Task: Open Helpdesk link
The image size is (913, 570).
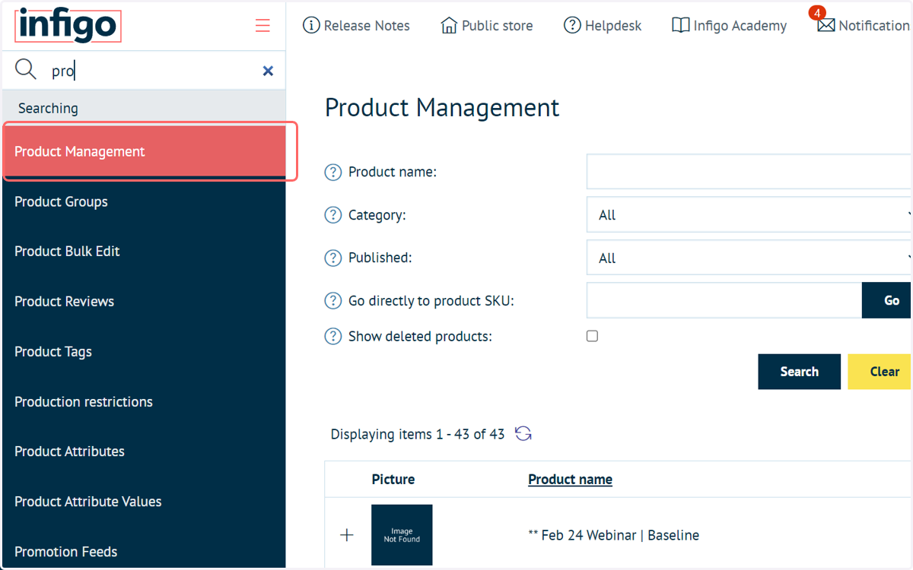Action: [x=613, y=26]
